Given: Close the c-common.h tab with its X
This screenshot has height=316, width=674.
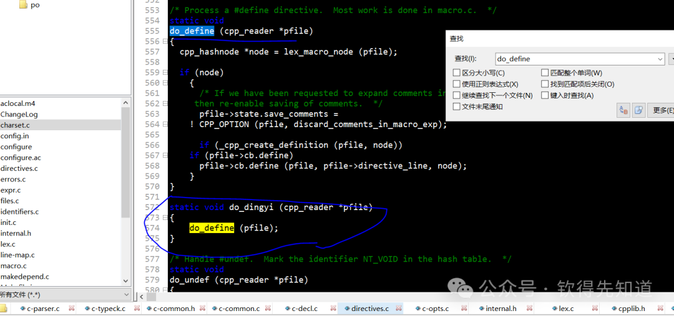Looking at the screenshot, I should tap(202, 309).
